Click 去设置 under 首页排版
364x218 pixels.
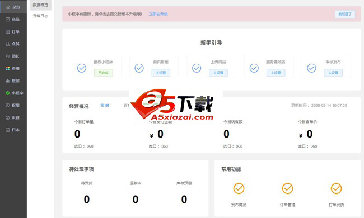pos(161,73)
